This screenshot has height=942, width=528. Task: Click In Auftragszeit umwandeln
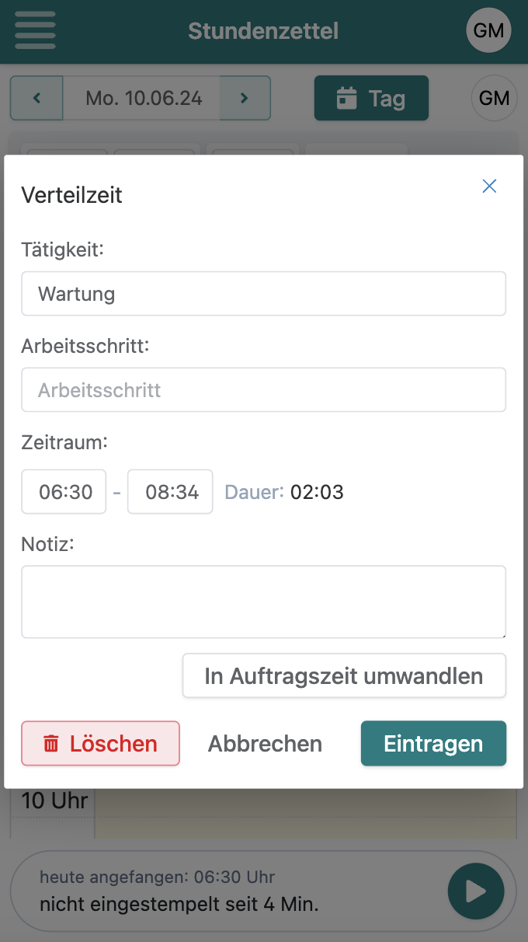click(x=344, y=675)
